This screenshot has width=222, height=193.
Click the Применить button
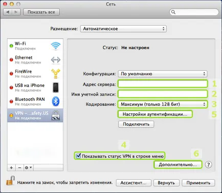tap(198, 183)
